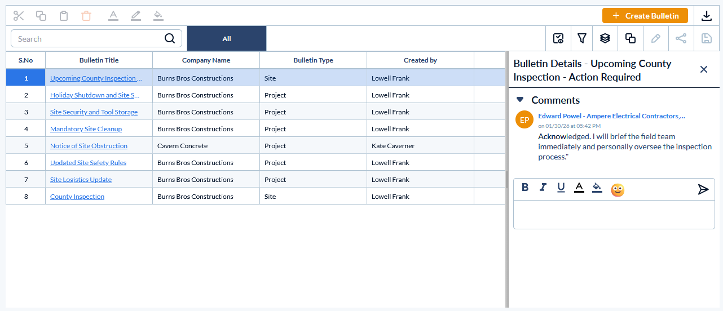This screenshot has width=723, height=311.
Task: Select the All tab
Action: click(227, 38)
